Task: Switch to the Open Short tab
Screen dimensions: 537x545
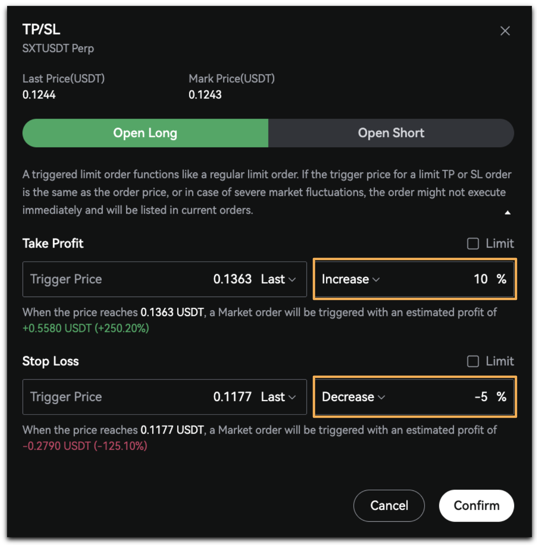Action: tap(391, 133)
